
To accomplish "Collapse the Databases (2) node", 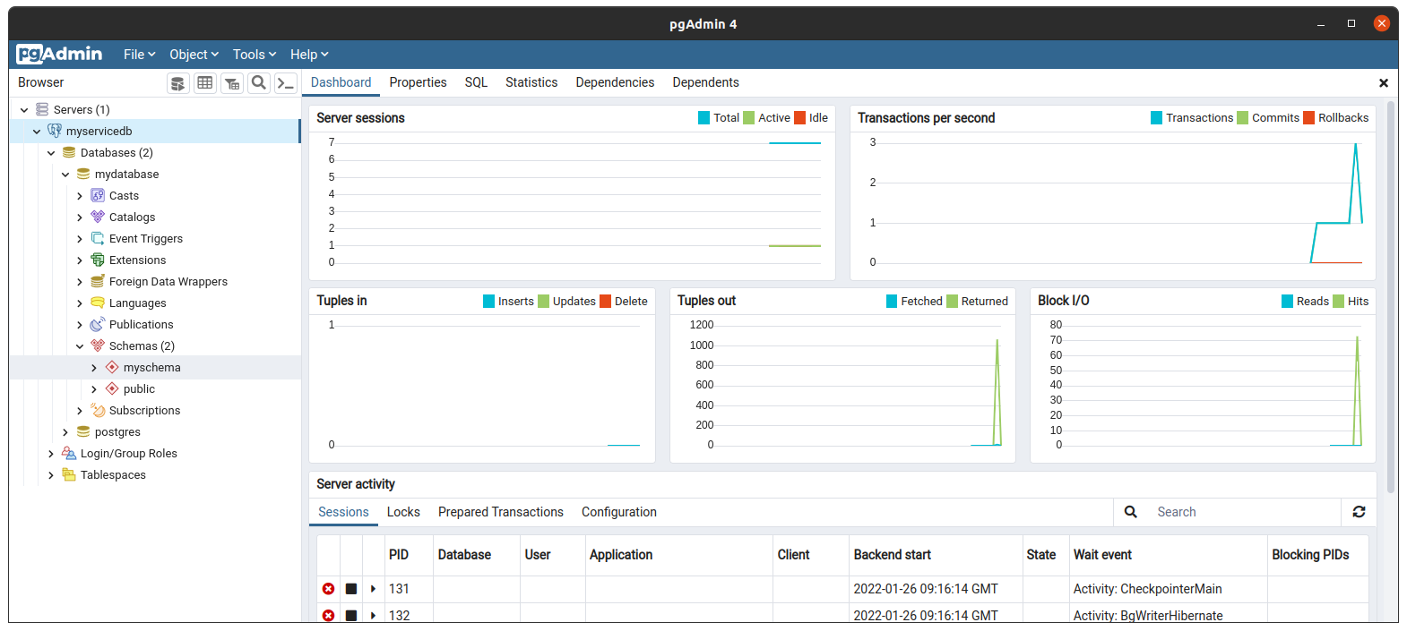I will [51, 153].
